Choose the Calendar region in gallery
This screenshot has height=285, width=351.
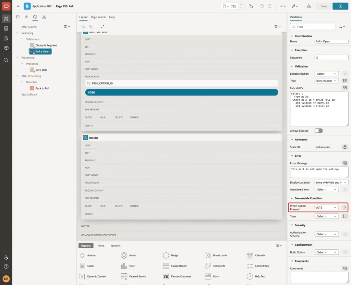pyautogui.click(x=256, y=255)
